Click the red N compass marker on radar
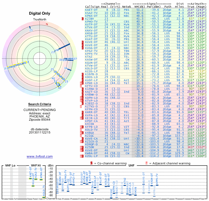209x201 pixels. tap(47, 24)
